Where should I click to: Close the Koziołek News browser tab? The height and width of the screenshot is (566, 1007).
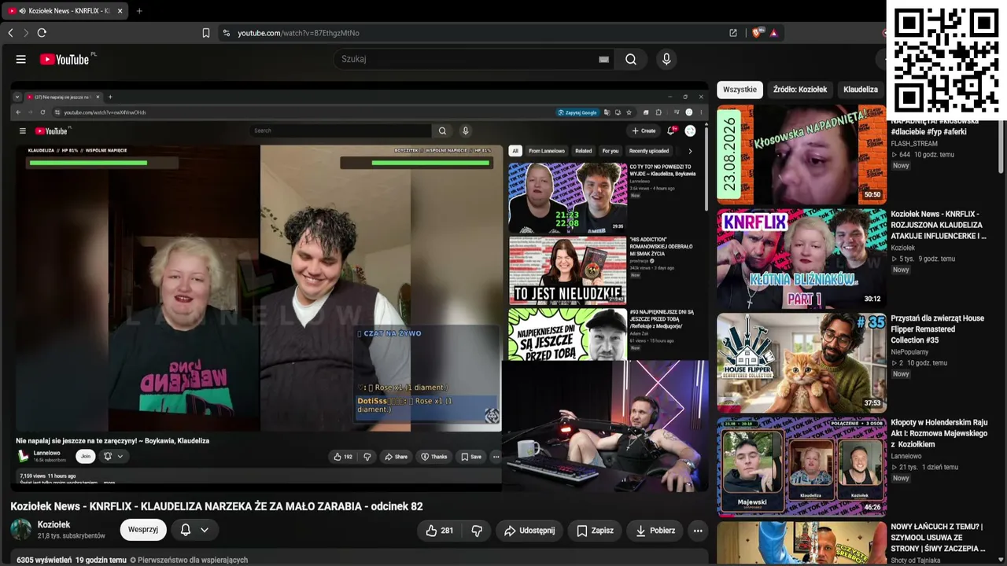120,11
